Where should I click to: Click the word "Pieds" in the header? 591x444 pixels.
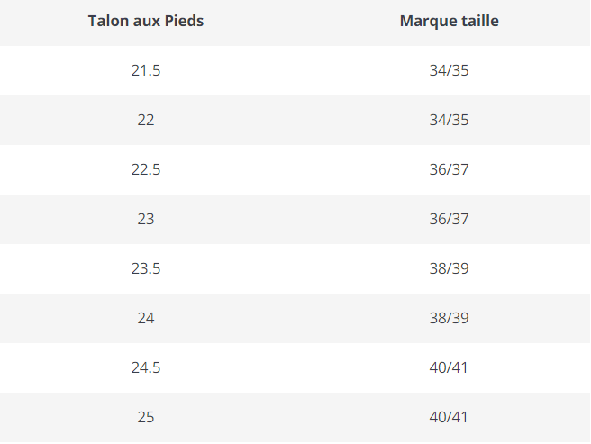(x=184, y=21)
